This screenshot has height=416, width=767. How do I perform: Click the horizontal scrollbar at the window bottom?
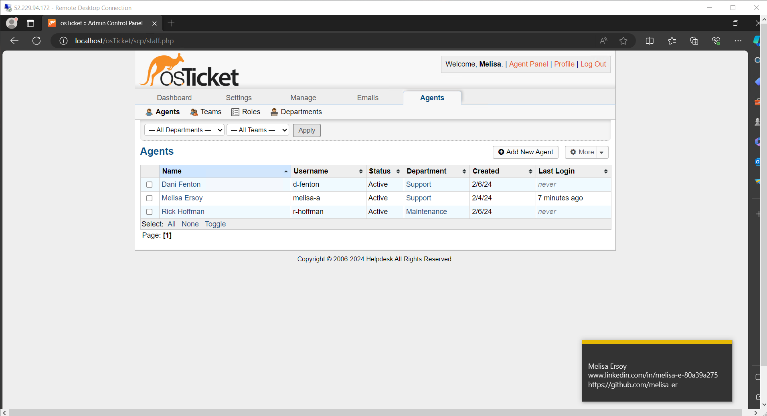(x=375, y=412)
